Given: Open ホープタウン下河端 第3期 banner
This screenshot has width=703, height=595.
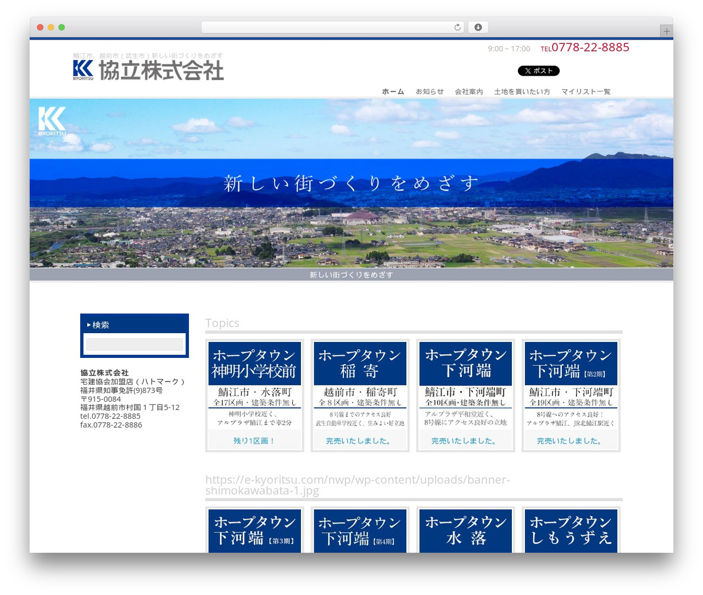Looking at the screenshot, I should point(254,531).
